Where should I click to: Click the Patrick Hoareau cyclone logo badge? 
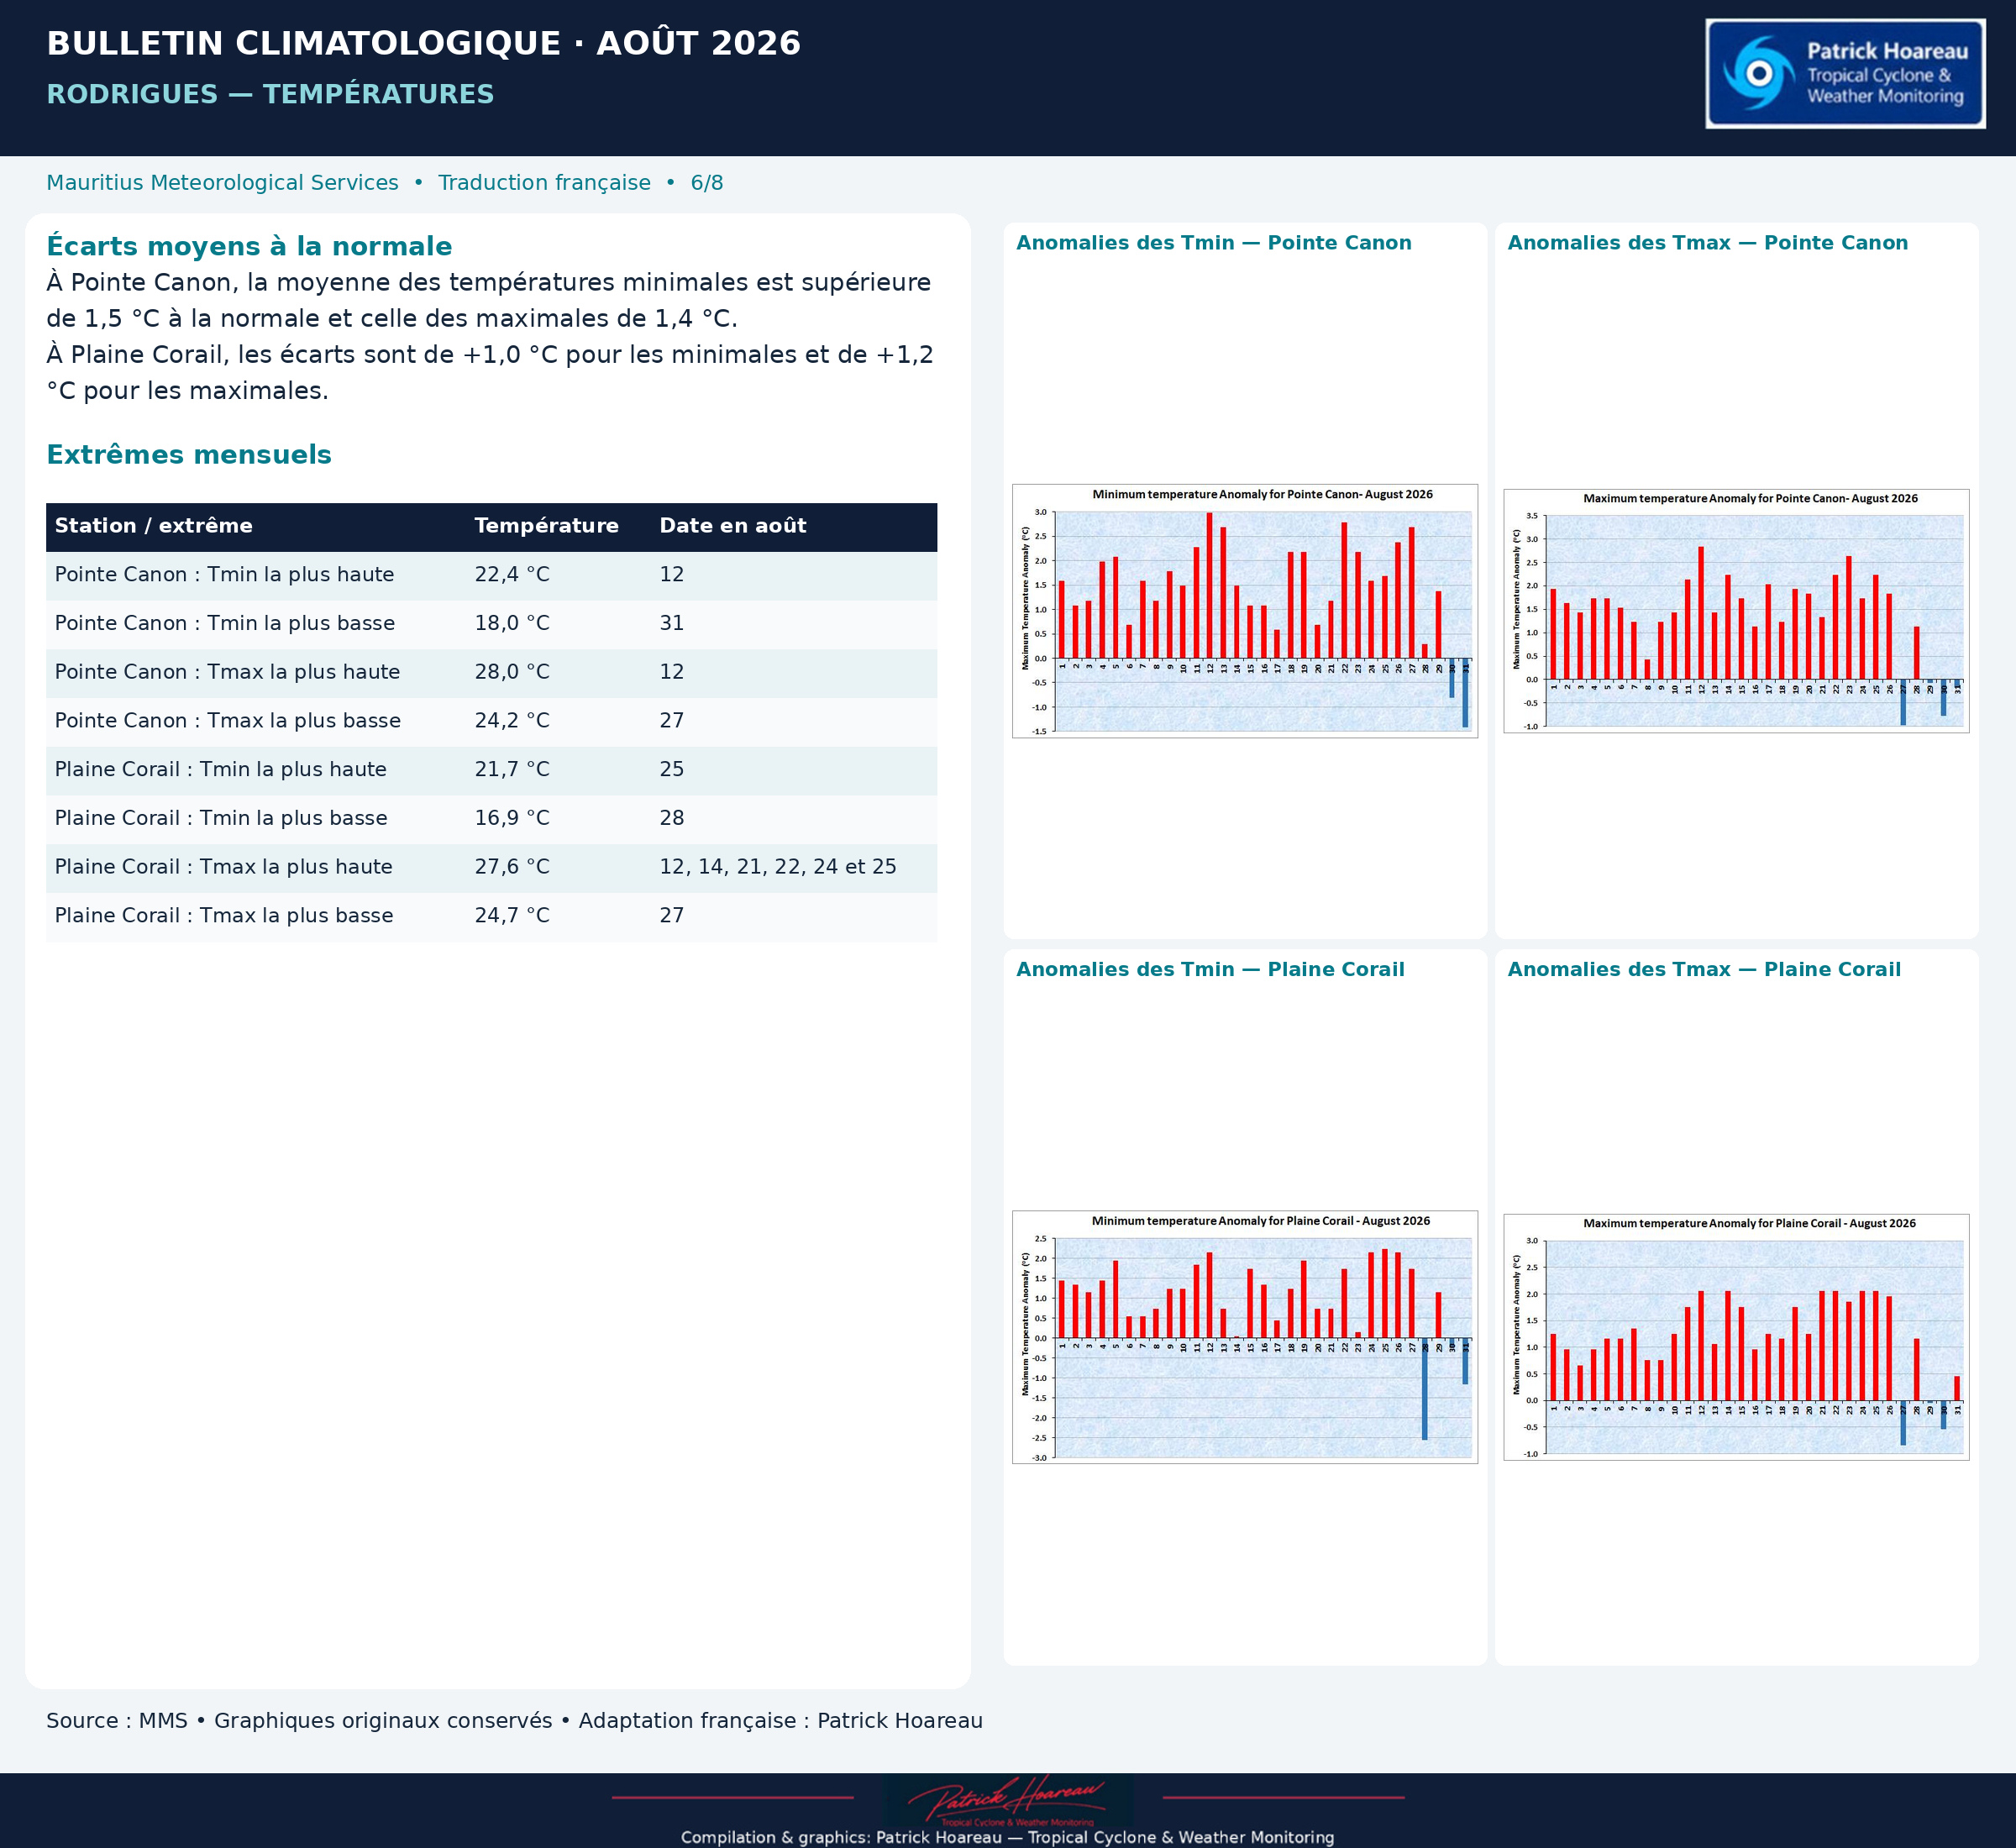pos(1845,73)
